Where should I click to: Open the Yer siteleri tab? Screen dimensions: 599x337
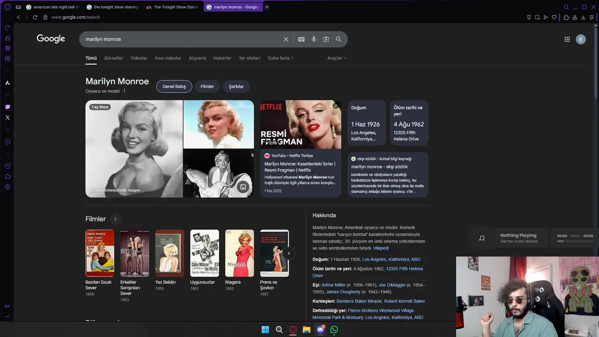249,58
